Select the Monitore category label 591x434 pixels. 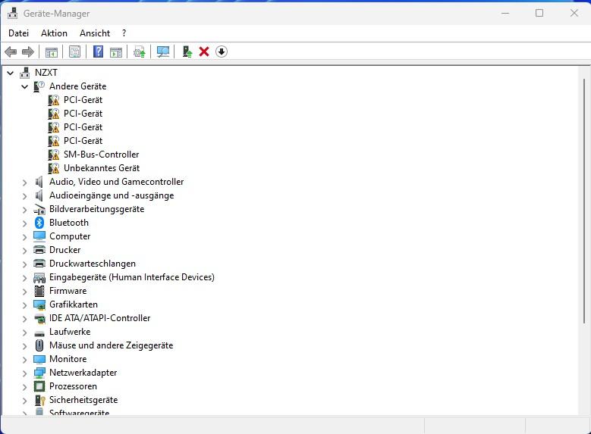coord(68,359)
